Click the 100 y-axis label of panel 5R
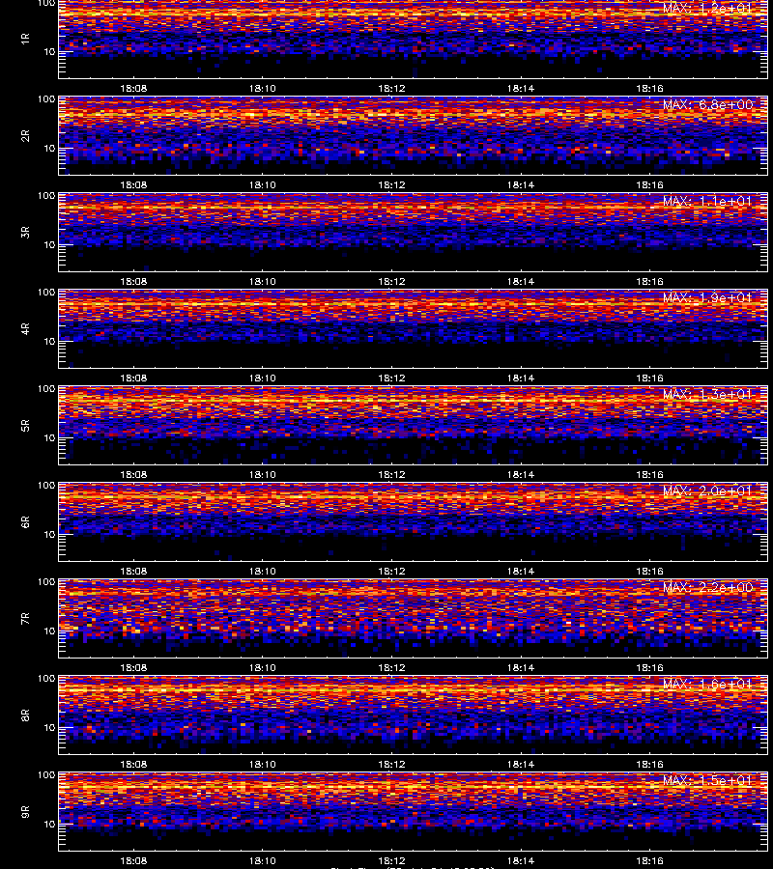The height and width of the screenshot is (869, 773). [x=46, y=389]
